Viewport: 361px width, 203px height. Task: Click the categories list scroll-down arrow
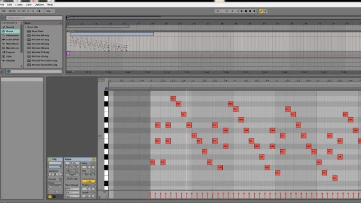pyautogui.click(x=22, y=66)
